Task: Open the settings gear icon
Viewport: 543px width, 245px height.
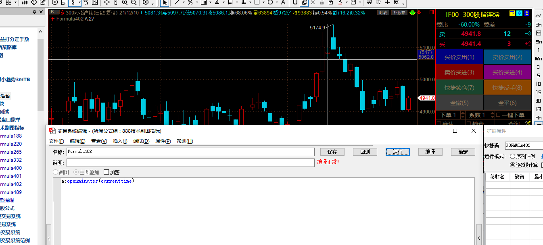Action: coord(146,2)
